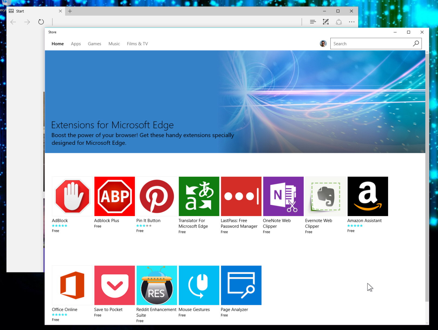Viewport: 438px width, 330px height.
Task: Click the Store search input field
Action: 371,44
